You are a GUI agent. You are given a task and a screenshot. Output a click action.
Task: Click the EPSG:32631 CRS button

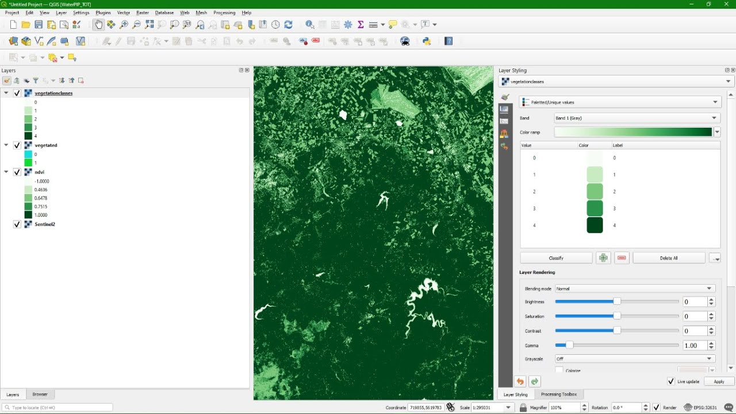pos(700,407)
